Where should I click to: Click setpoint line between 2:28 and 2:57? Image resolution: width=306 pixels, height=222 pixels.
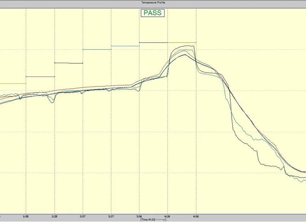(x=68, y=63)
